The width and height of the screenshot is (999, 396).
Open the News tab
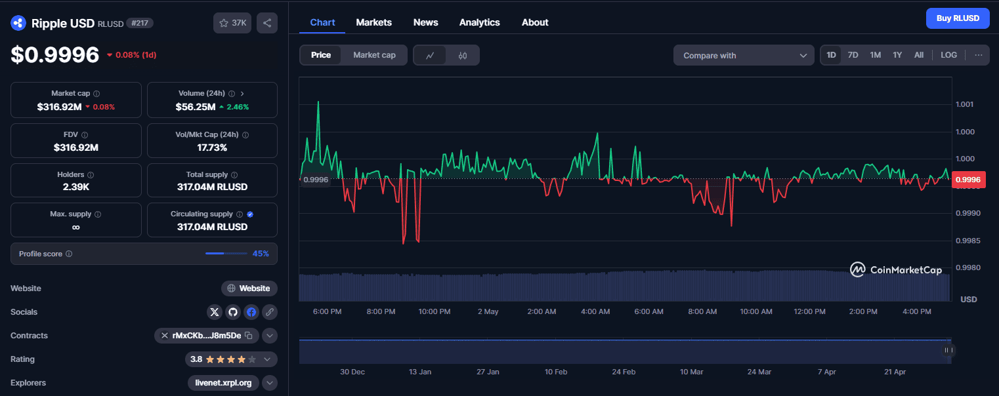point(425,22)
